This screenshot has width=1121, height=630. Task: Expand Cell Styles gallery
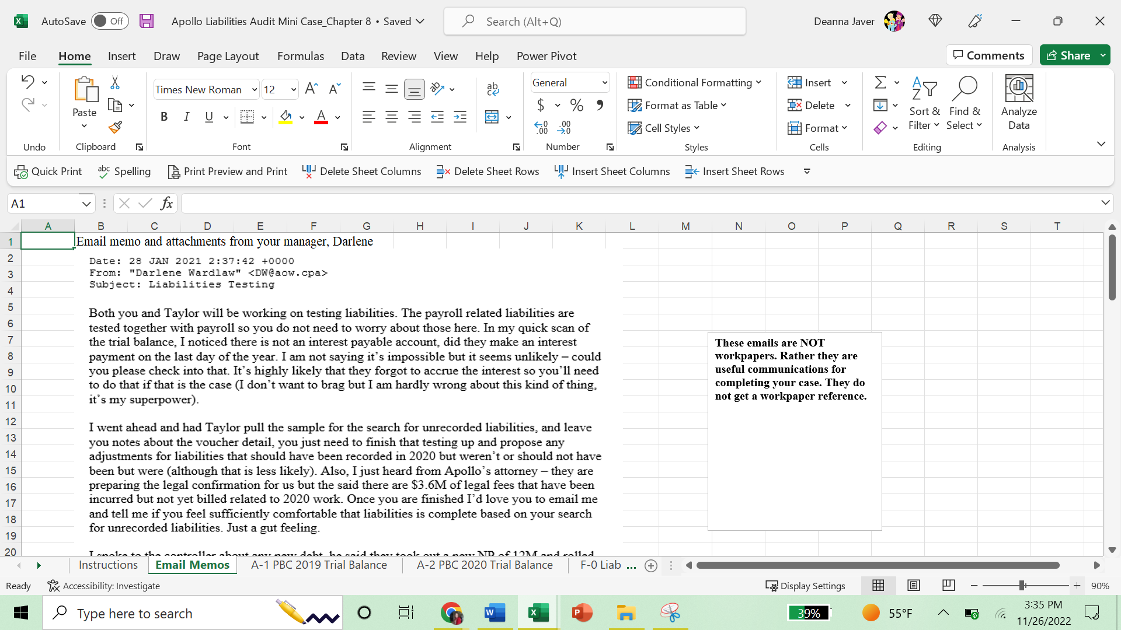664,128
